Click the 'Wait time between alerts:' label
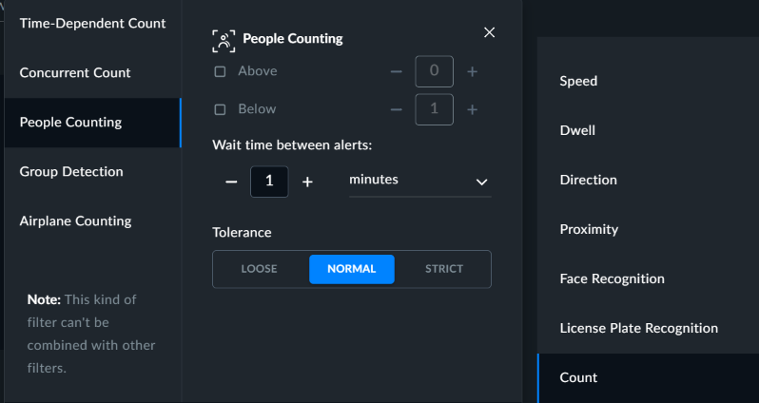This screenshot has width=759, height=403. coord(292,145)
